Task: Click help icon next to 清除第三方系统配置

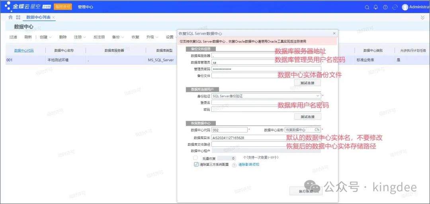Action: pos(234,165)
